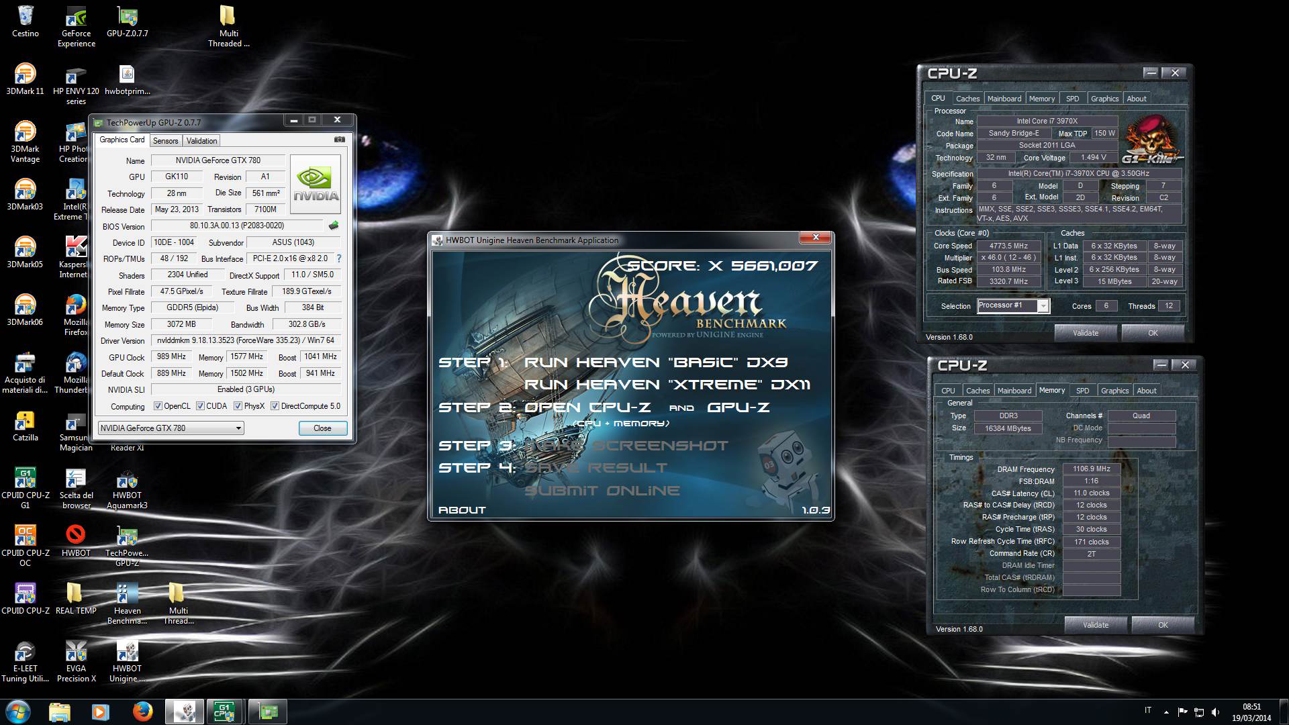Screen dimensions: 1289x725
Task: Open the top Multi Threaded folder
Action: tap(228, 27)
